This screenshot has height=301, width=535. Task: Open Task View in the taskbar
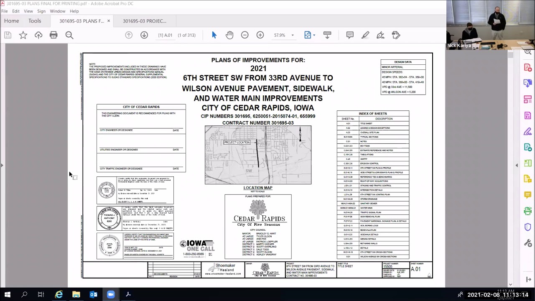(x=41, y=295)
